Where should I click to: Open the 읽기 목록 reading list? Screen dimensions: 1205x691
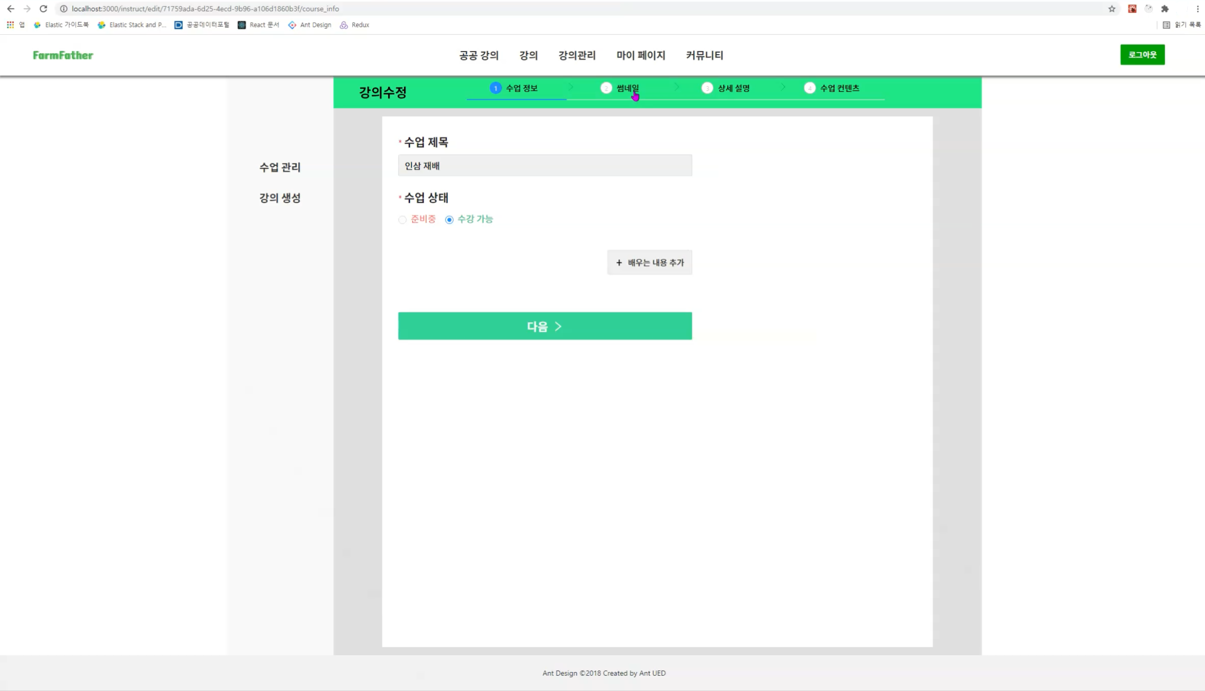tap(1182, 25)
